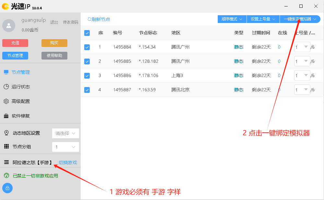This screenshot has width=324, height=200.
Task: Click the 切换游戏 link
Action: pos(68,162)
